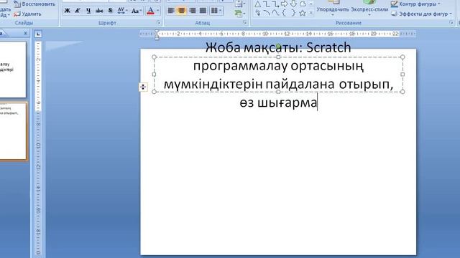
Task: Open Упорядочить arrange dropdown
Action: click(332, 9)
